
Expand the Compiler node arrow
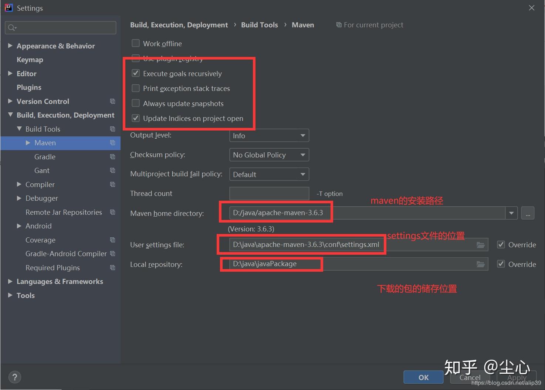19,184
